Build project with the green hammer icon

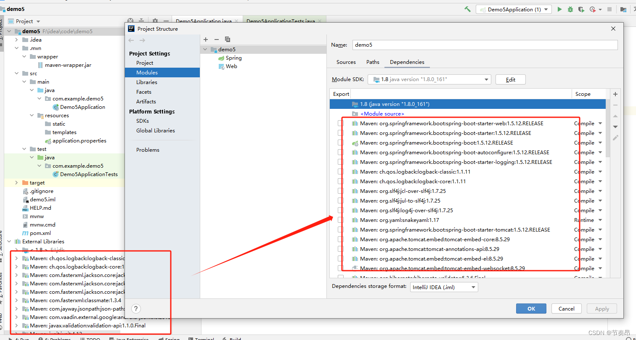[467, 9]
